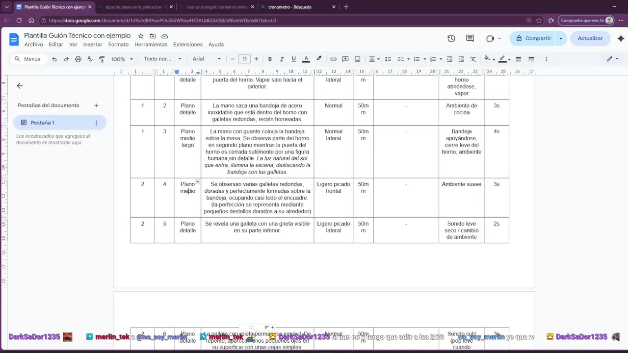Click the browser address bar URL

[x=162, y=21]
